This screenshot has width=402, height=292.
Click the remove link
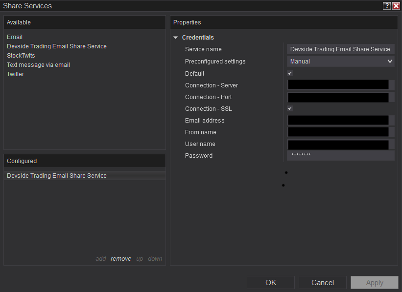121,259
